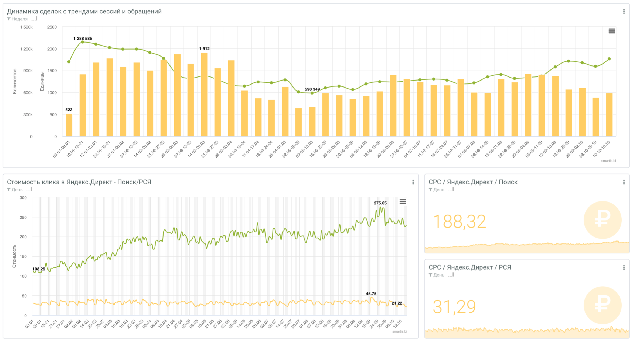This screenshot has height=342, width=633.
Task: Click ruble icon in CPC РСЯ card
Action: tap(602, 305)
